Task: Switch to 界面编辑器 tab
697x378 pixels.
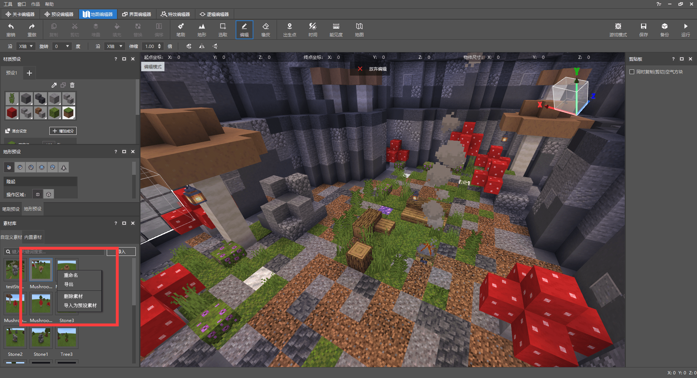Action: (x=136, y=14)
